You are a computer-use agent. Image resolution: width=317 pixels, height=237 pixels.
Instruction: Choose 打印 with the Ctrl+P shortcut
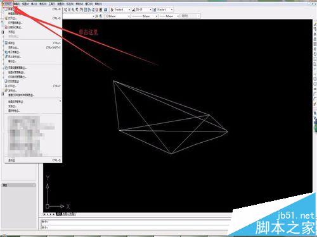pyautogui.click(x=33, y=86)
